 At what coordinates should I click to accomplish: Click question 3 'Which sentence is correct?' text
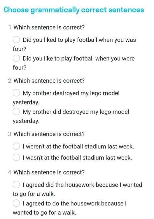[x=49, y=134]
